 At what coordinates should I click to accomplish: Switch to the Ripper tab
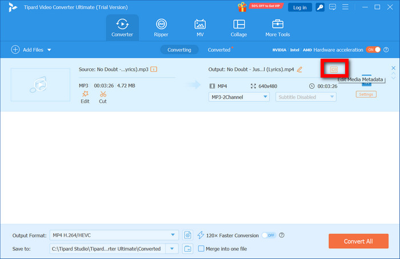161,27
